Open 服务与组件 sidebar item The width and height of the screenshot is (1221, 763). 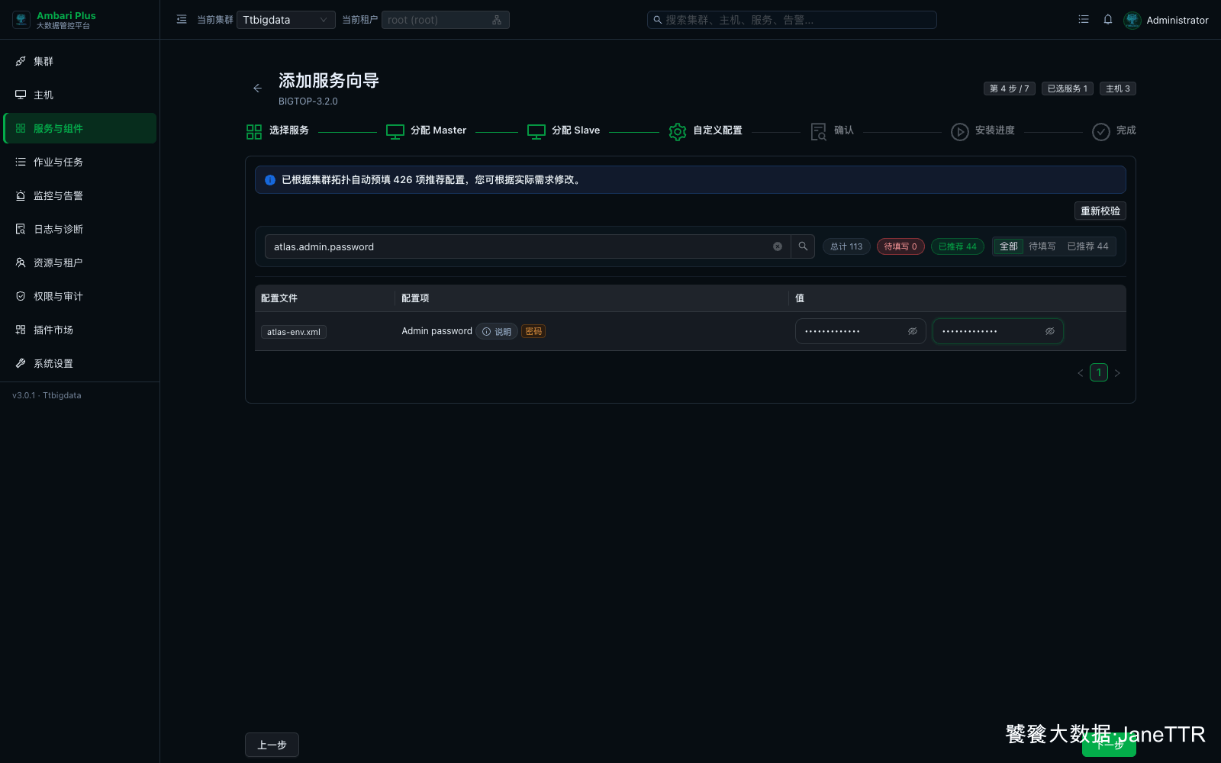click(x=80, y=128)
